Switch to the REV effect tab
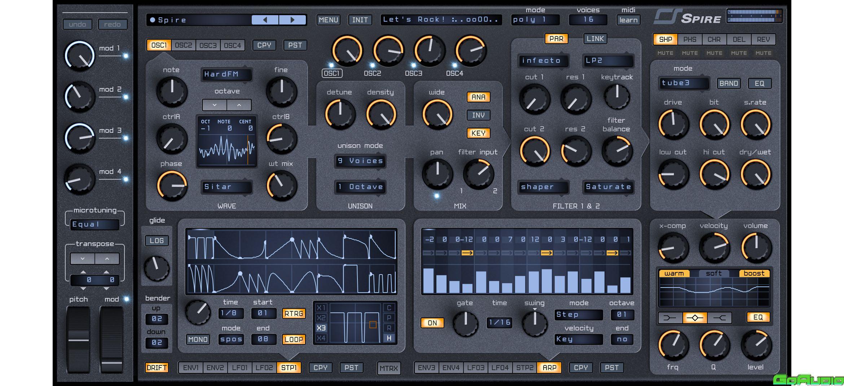Screen dimensions: 844x386 pos(763,39)
